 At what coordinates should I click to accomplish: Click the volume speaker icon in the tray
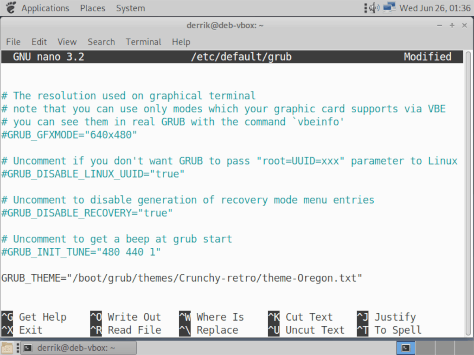373,7
